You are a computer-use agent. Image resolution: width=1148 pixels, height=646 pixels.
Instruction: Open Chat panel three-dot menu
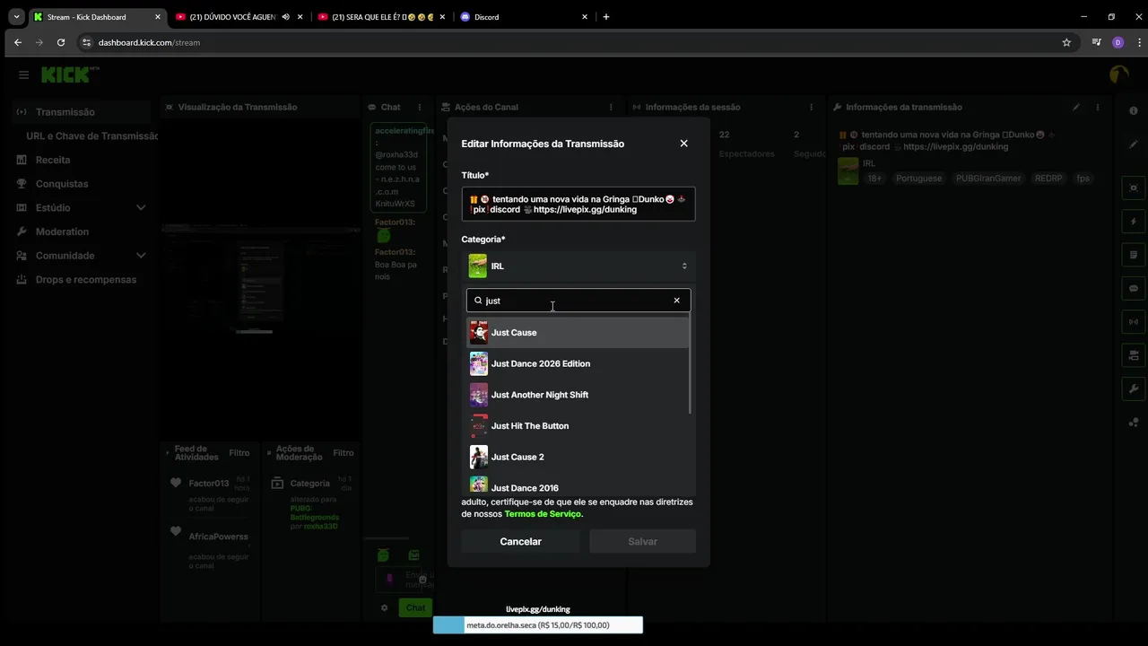[x=419, y=108]
